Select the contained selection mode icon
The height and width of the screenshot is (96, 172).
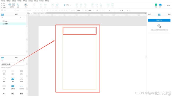(13, 4)
